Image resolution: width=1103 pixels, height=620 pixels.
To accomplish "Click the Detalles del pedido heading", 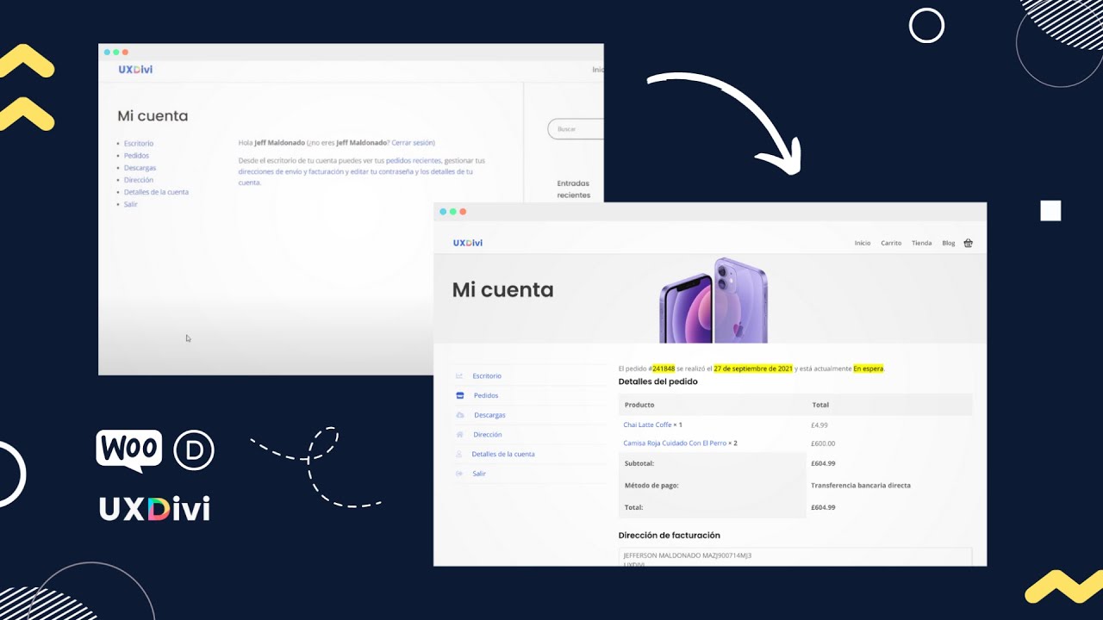I will click(658, 381).
